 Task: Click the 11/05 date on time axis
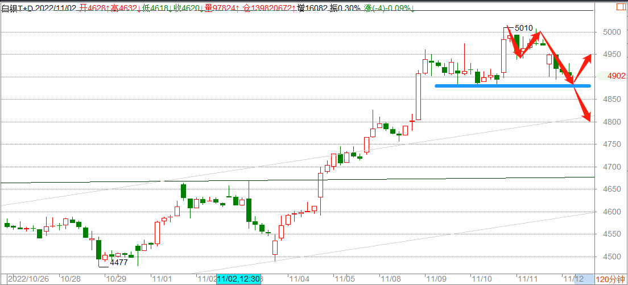(x=345, y=279)
